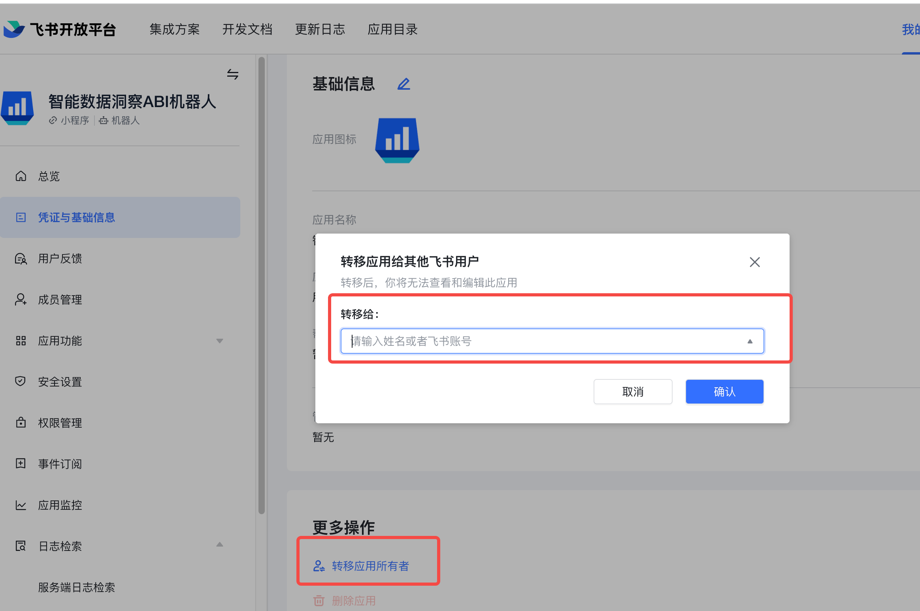Click the grid icon beside 应用功能
Screen dimensions: 920x611
(21, 341)
